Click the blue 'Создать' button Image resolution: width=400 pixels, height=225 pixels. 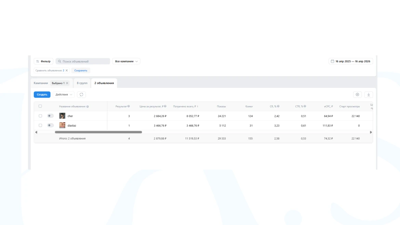[x=42, y=95]
